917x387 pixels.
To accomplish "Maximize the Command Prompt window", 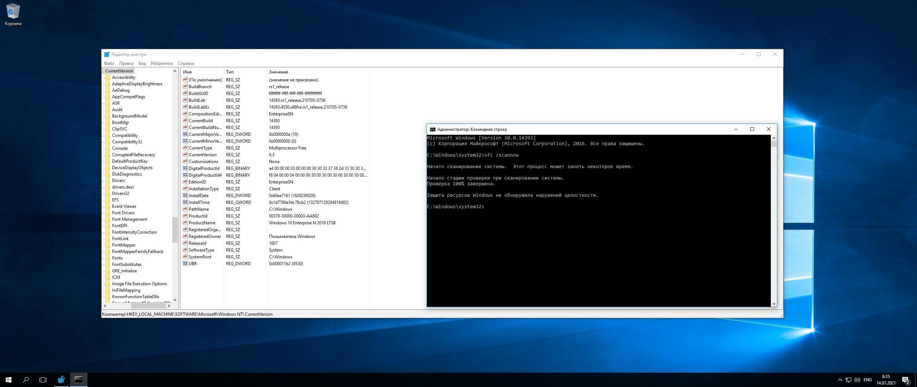I will (x=752, y=129).
